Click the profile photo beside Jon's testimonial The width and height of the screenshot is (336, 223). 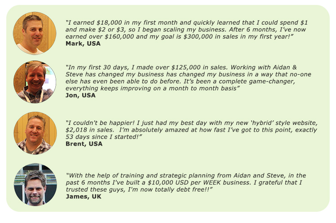[x=35, y=82]
